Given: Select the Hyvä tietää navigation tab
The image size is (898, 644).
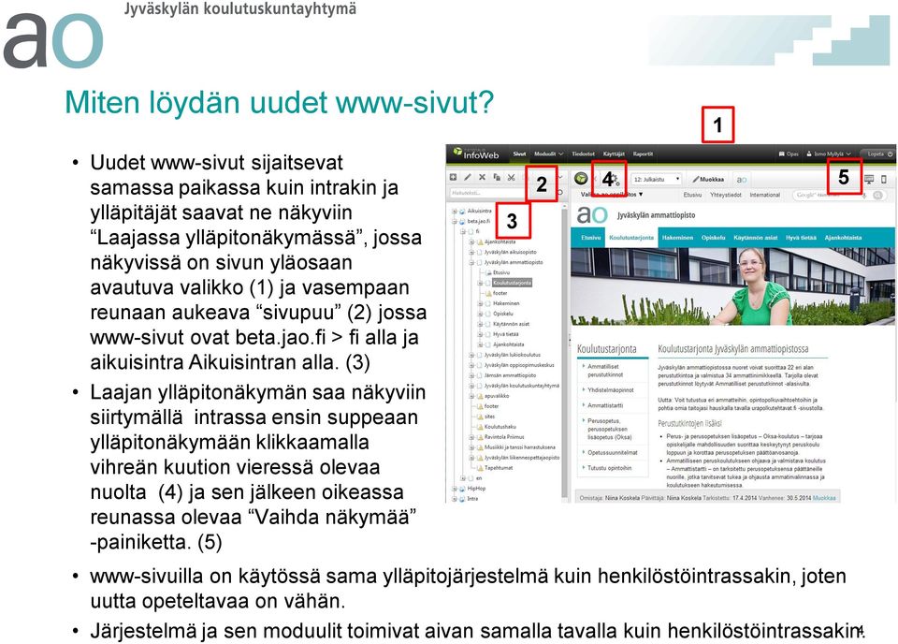Looking at the screenshot, I should [x=801, y=238].
